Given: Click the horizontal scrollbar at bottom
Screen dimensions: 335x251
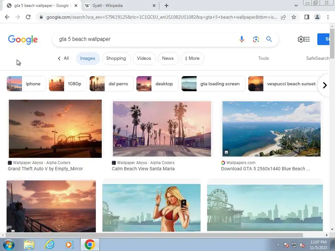Looking at the screenshot, I should click(154, 235).
